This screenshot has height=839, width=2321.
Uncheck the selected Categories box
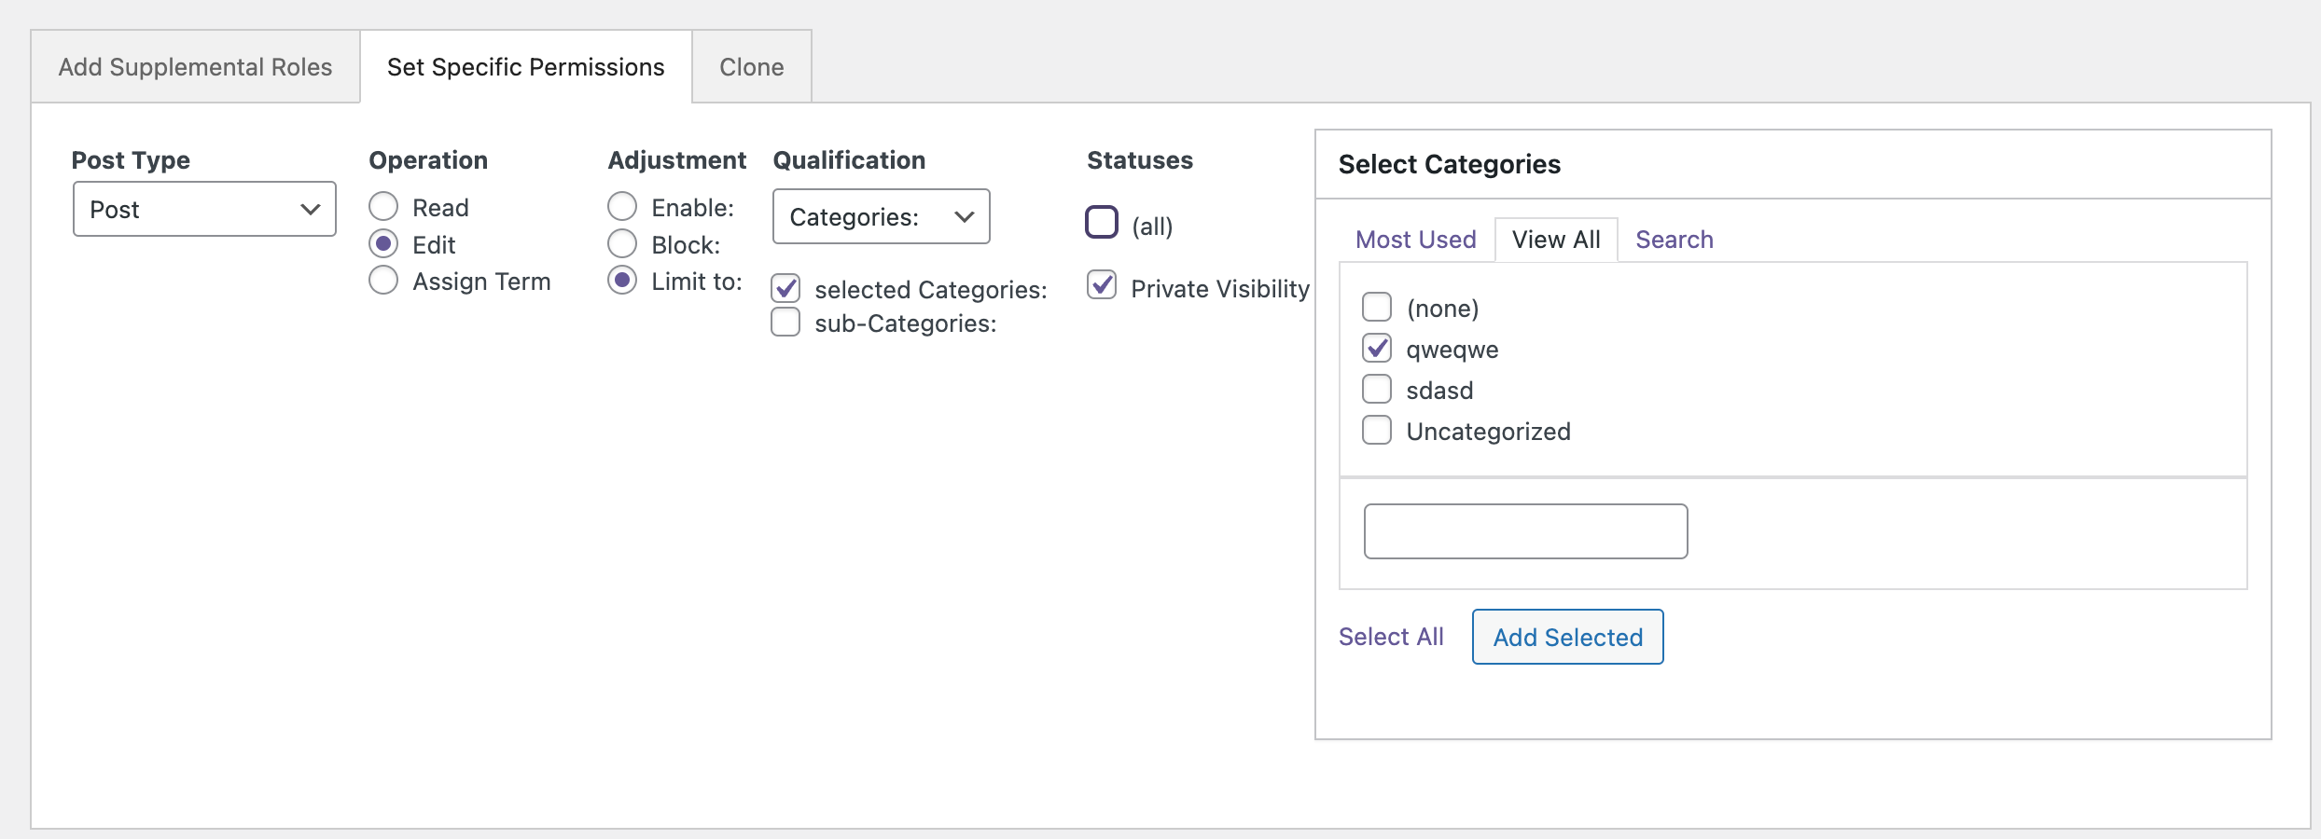pos(785,289)
